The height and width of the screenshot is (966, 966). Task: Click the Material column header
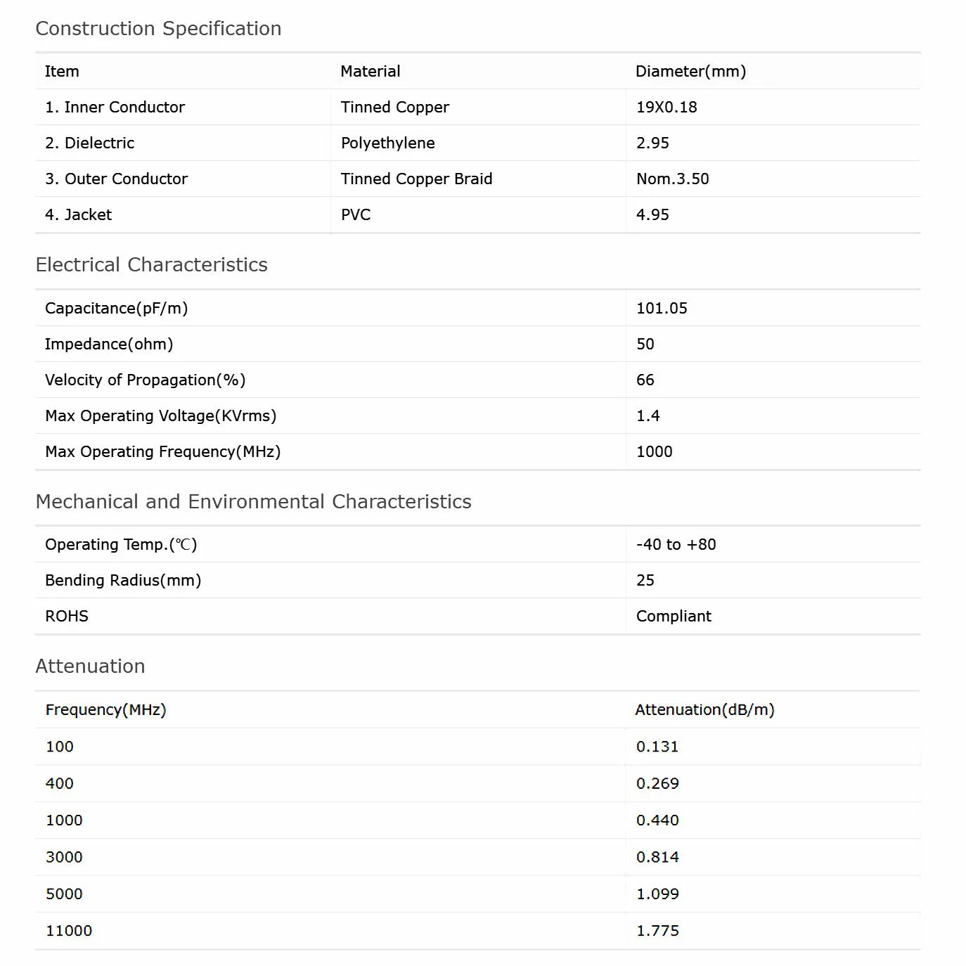coord(370,72)
